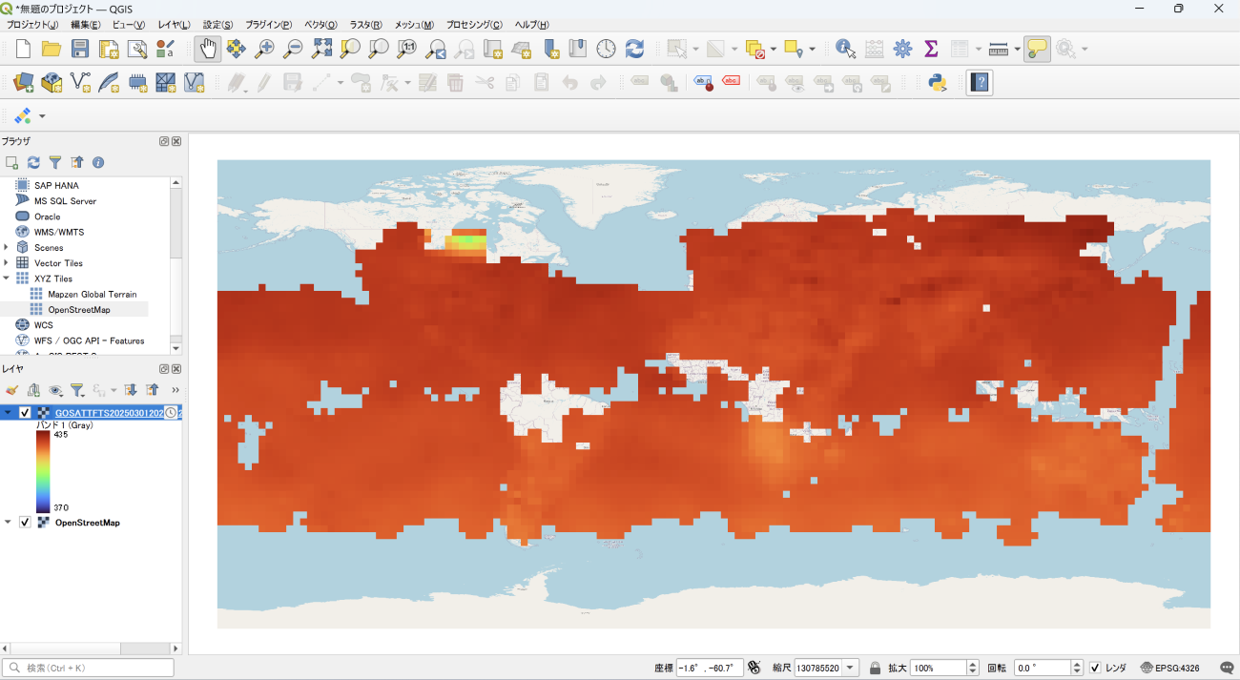Open the Python console
The width and height of the screenshot is (1240, 680).
[x=937, y=83]
